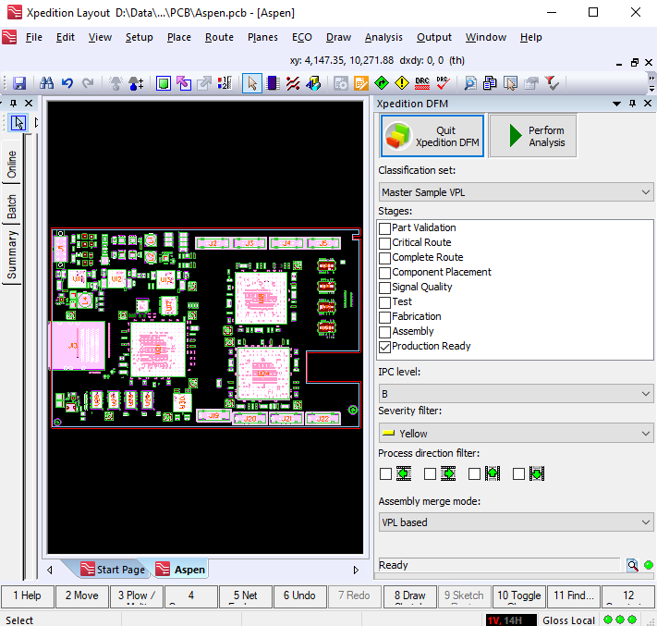
Task: Open the File menu
Action: click(x=34, y=37)
